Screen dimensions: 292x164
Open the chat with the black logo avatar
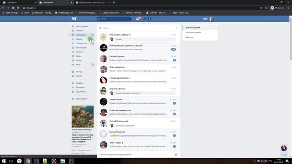point(138,48)
